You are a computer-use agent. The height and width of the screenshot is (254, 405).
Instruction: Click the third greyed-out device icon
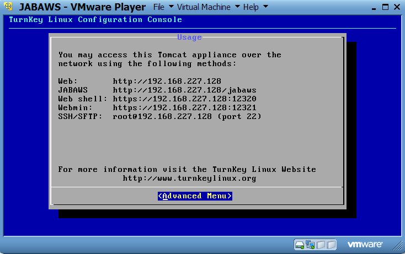tap(321, 244)
